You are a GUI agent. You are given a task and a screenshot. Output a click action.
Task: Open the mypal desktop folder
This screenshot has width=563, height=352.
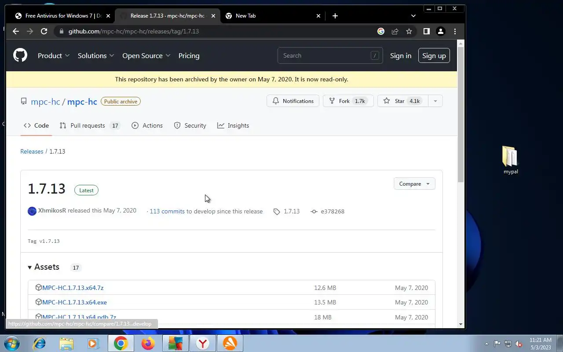click(x=511, y=160)
